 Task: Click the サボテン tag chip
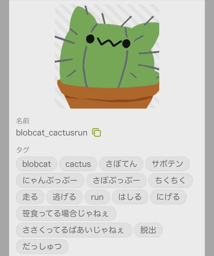pos(167,164)
